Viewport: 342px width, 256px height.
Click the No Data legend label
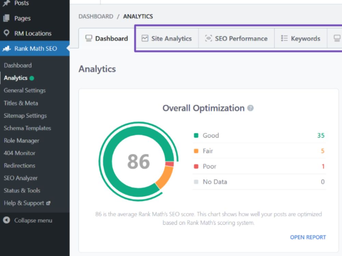coord(215,182)
